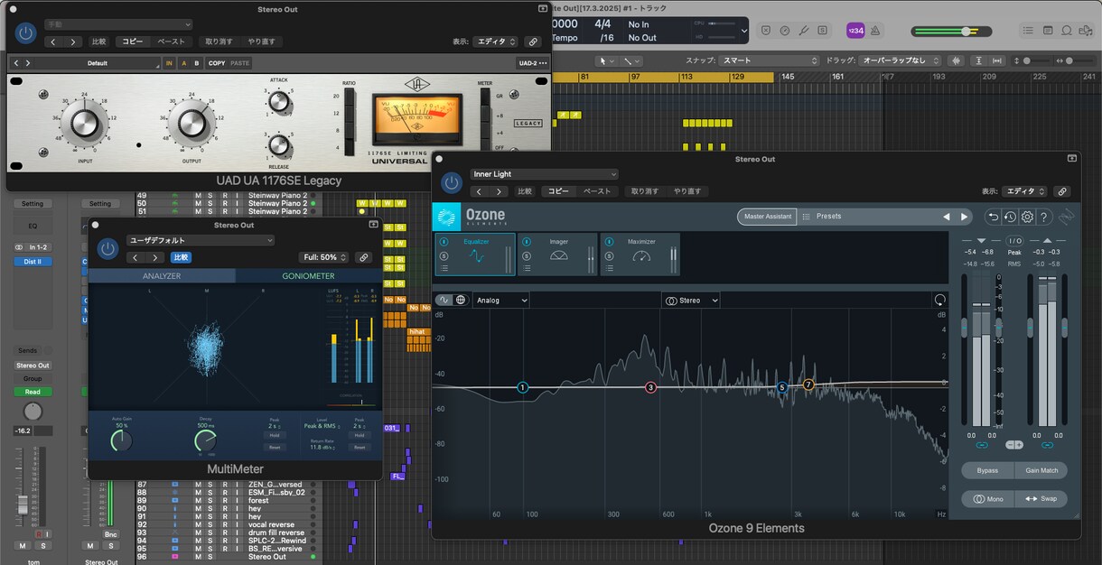Viewport: 1102px width, 565px height.
Task: Click the Gain Match button in Ozone
Action: (x=1041, y=470)
